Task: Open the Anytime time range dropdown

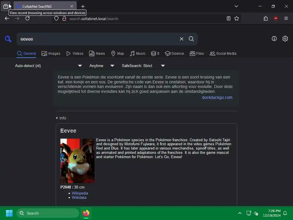Action: click(x=102, y=66)
